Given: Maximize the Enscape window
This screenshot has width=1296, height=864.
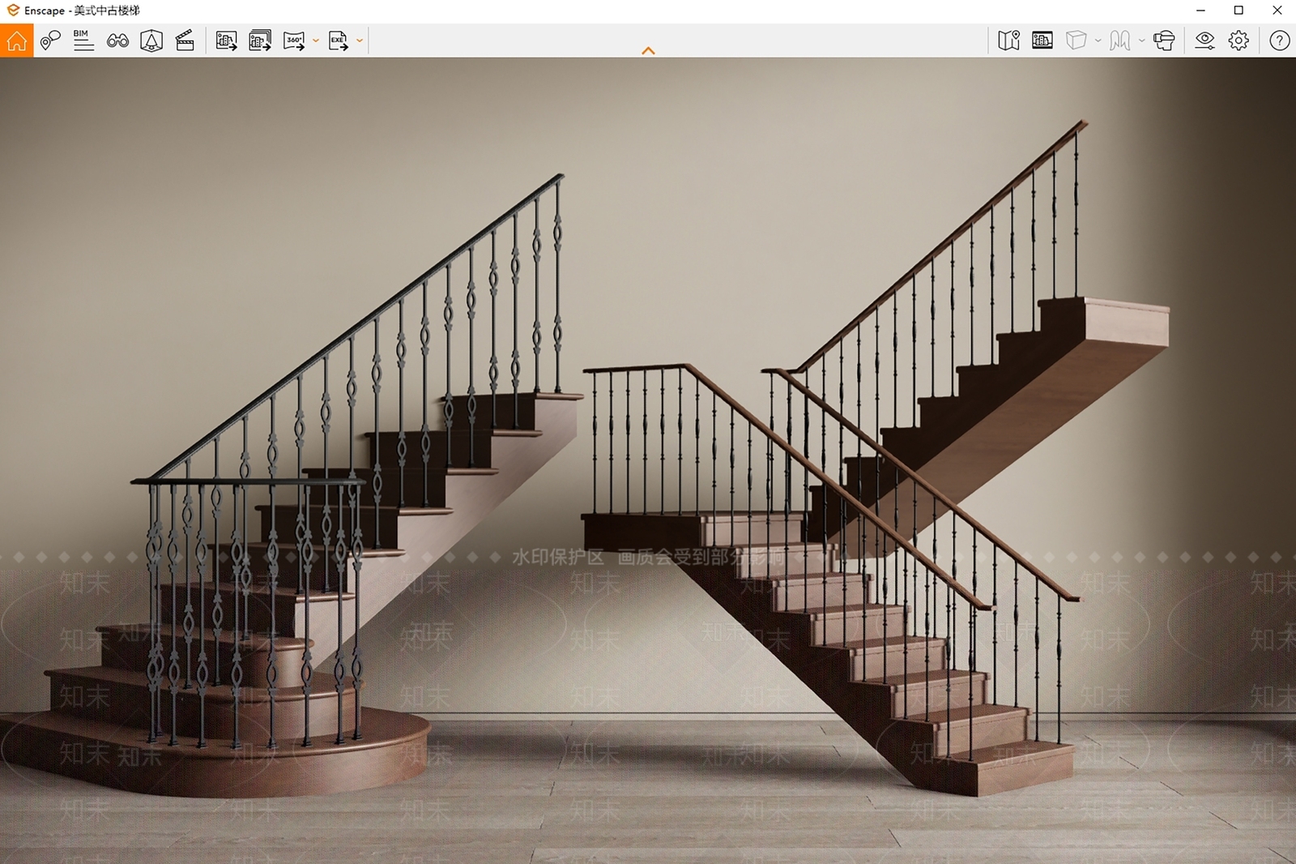Looking at the screenshot, I should [x=1238, y=11].
